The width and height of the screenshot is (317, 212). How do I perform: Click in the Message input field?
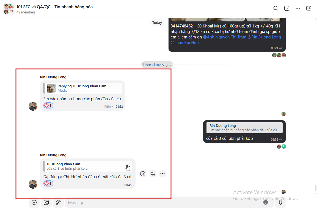tap(164, 202)
